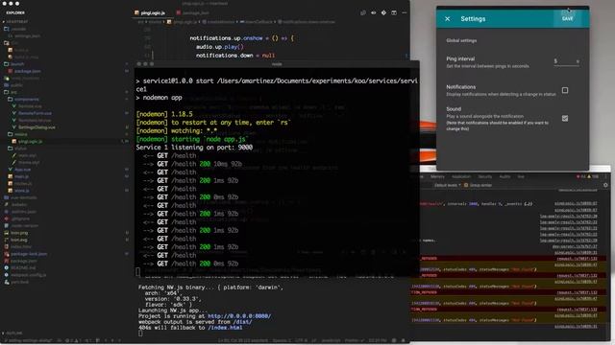Uncheck the Sound checkbox
Image resolution: width=615 pixels, height=345 pixels.
[x=565, y=118]
